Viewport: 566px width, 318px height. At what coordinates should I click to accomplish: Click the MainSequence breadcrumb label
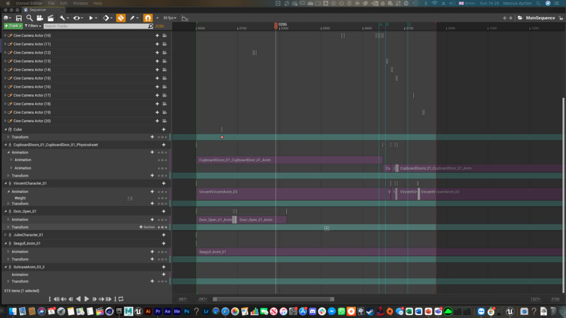click(540, 18)
